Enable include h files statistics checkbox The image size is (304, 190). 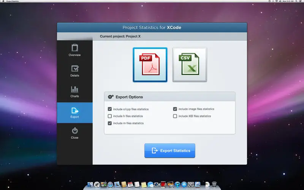click(110, 116)
